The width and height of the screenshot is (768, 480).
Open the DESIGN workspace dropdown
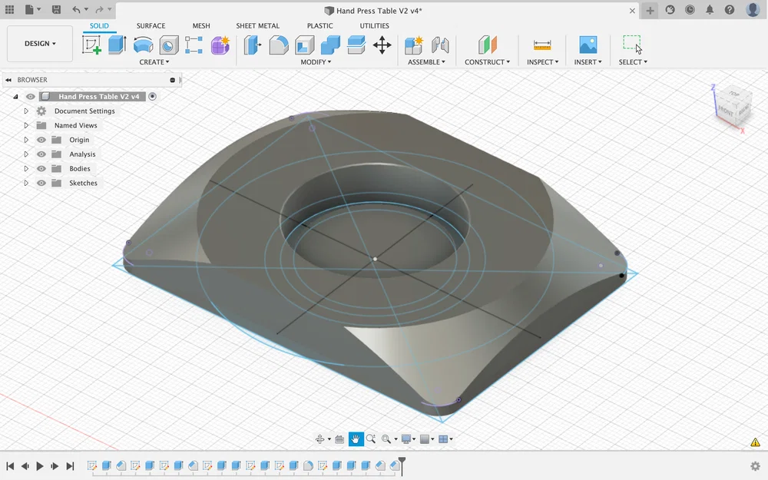tap(40, 44)
